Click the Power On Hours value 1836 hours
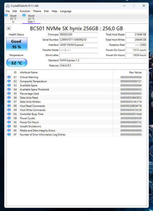This screenshot has width=153, height=211. [136, 55]
